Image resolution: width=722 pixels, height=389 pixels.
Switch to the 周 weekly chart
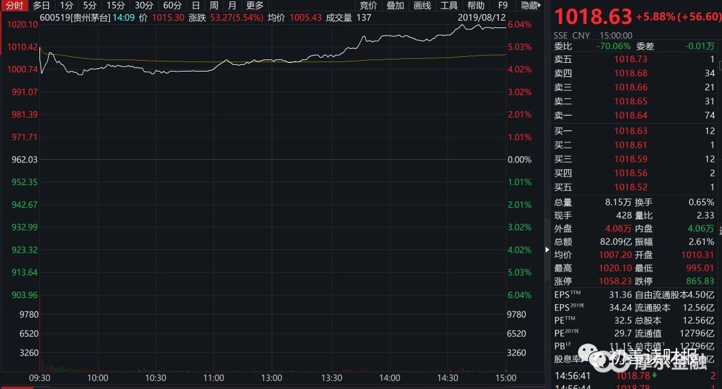pos(214,5)
